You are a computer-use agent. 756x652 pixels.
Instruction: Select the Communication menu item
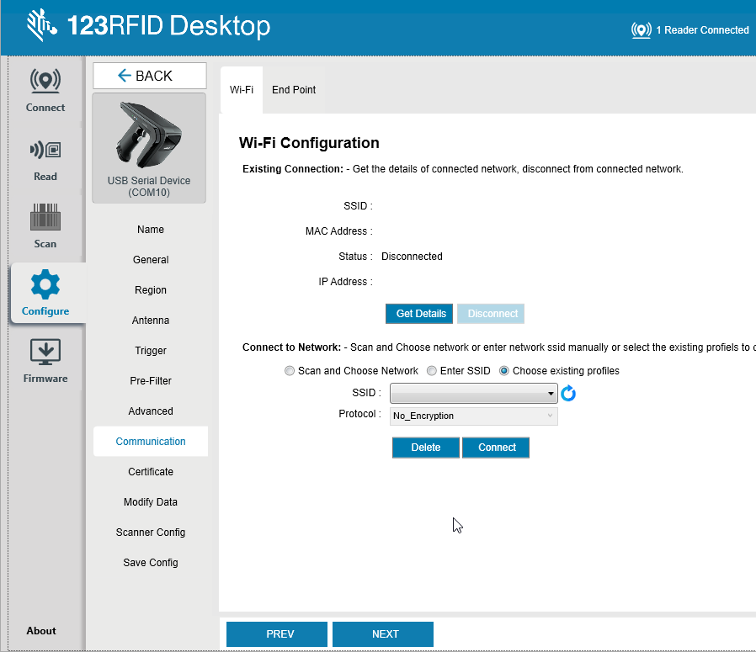[x=151, y=442]
